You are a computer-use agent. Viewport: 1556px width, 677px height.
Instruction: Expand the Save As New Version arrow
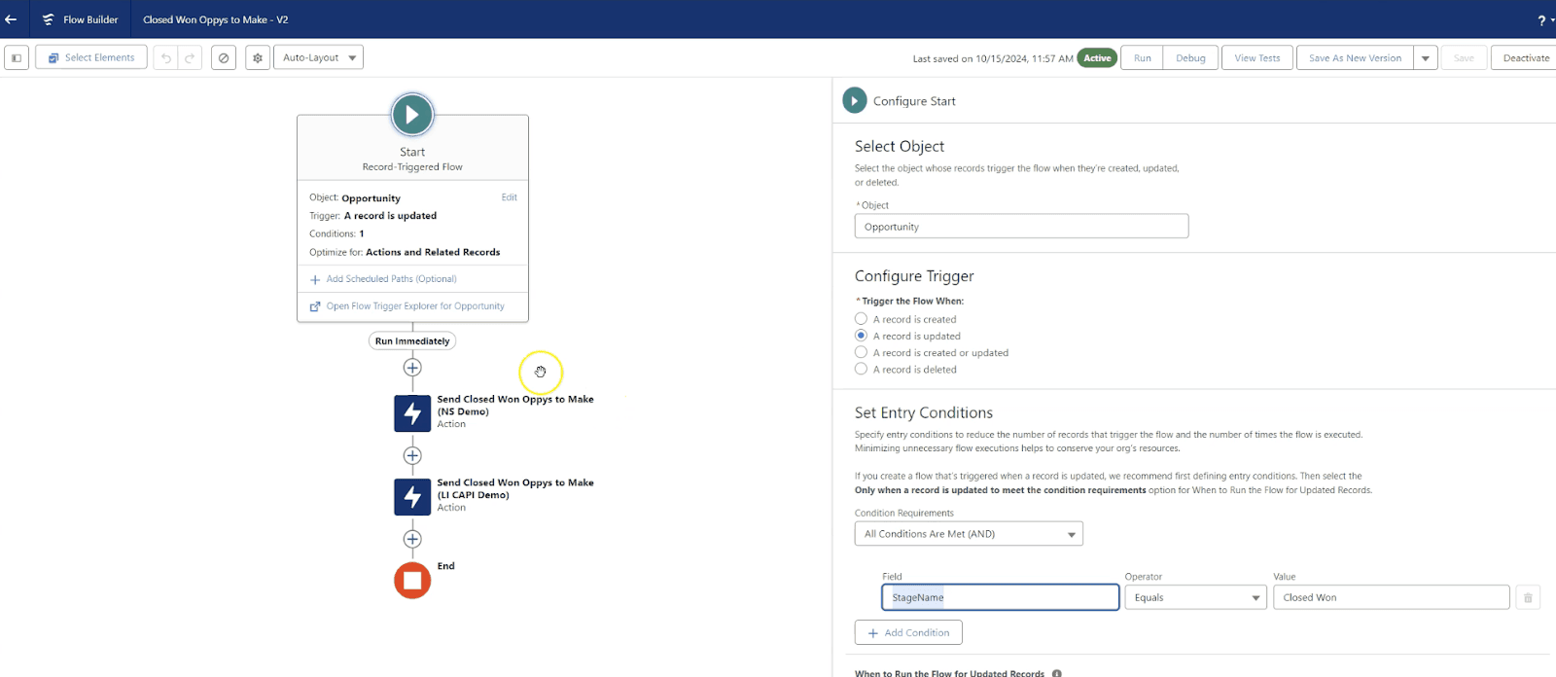point(1426,57)
